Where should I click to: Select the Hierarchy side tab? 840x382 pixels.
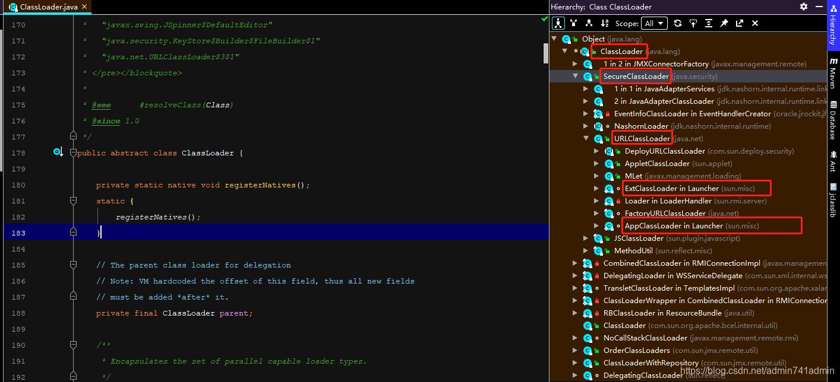[833, 26]
